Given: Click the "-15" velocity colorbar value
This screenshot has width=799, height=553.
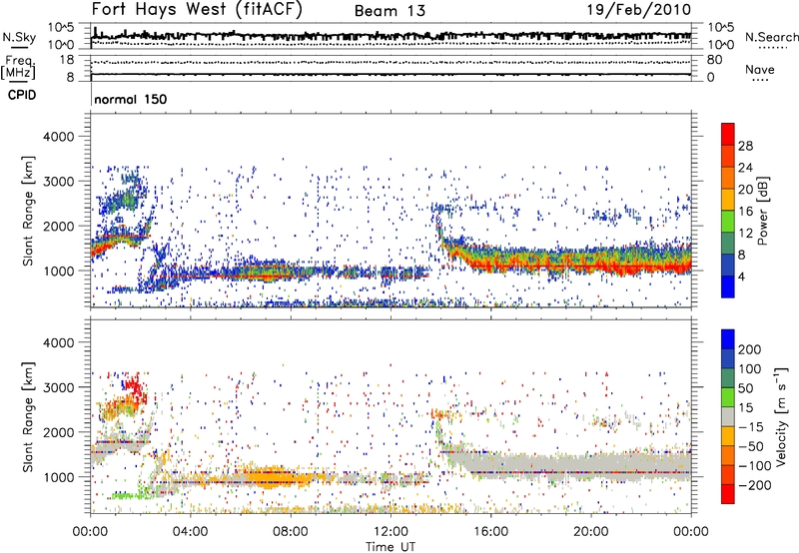Looking at the screenshot, I should pos(751,427).
